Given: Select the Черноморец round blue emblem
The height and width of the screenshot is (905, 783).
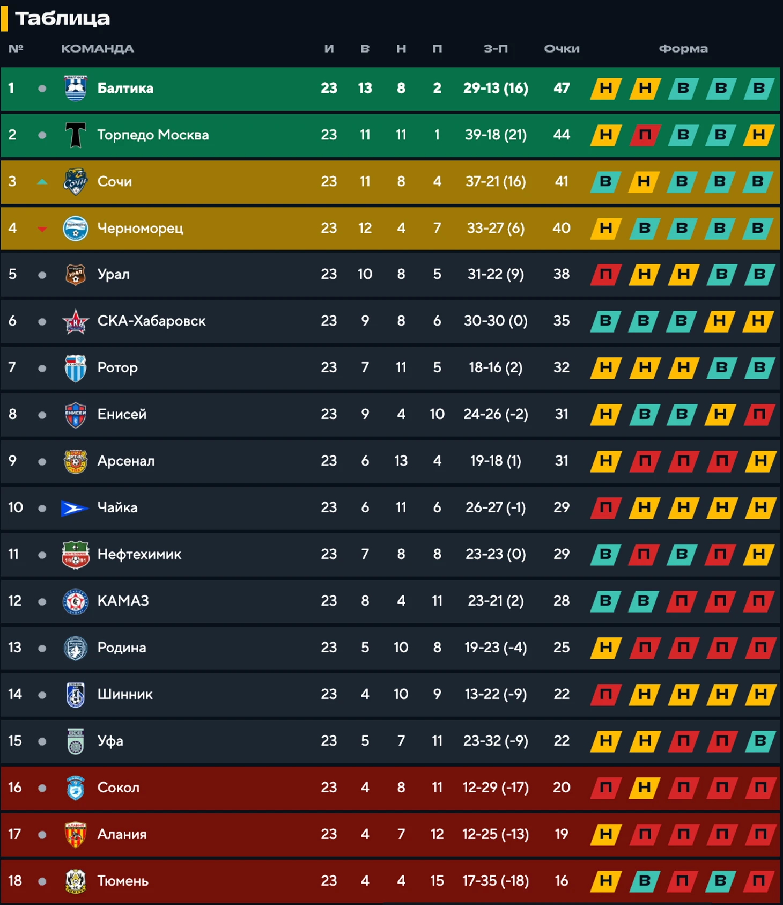Looking at the screenshot, I should coord(76,228).
